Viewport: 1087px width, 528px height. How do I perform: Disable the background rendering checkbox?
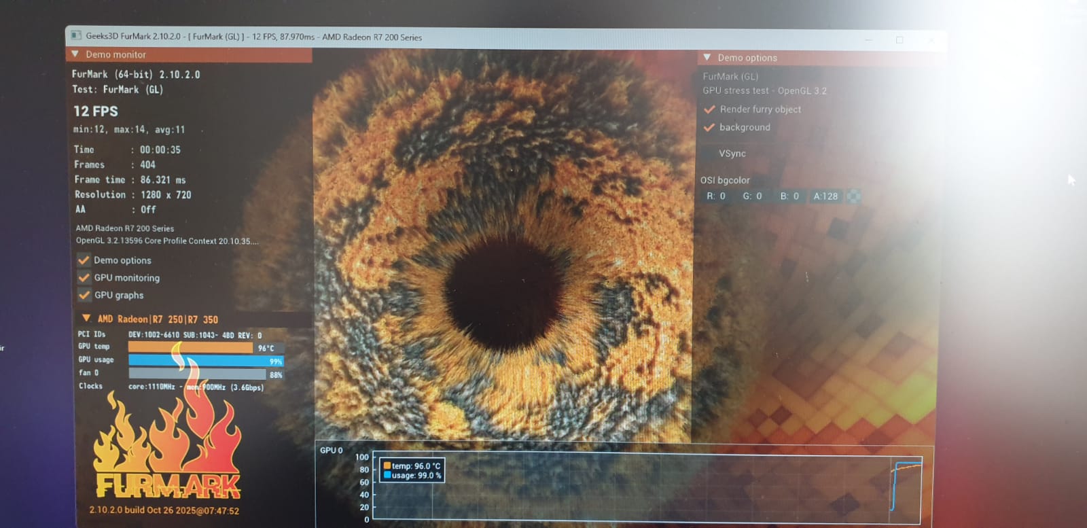coord(709,128)
